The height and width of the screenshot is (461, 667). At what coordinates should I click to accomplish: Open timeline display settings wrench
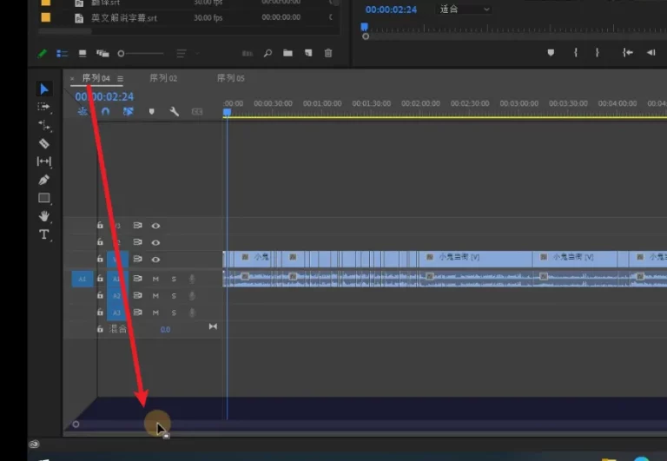(x=174, y=112)
